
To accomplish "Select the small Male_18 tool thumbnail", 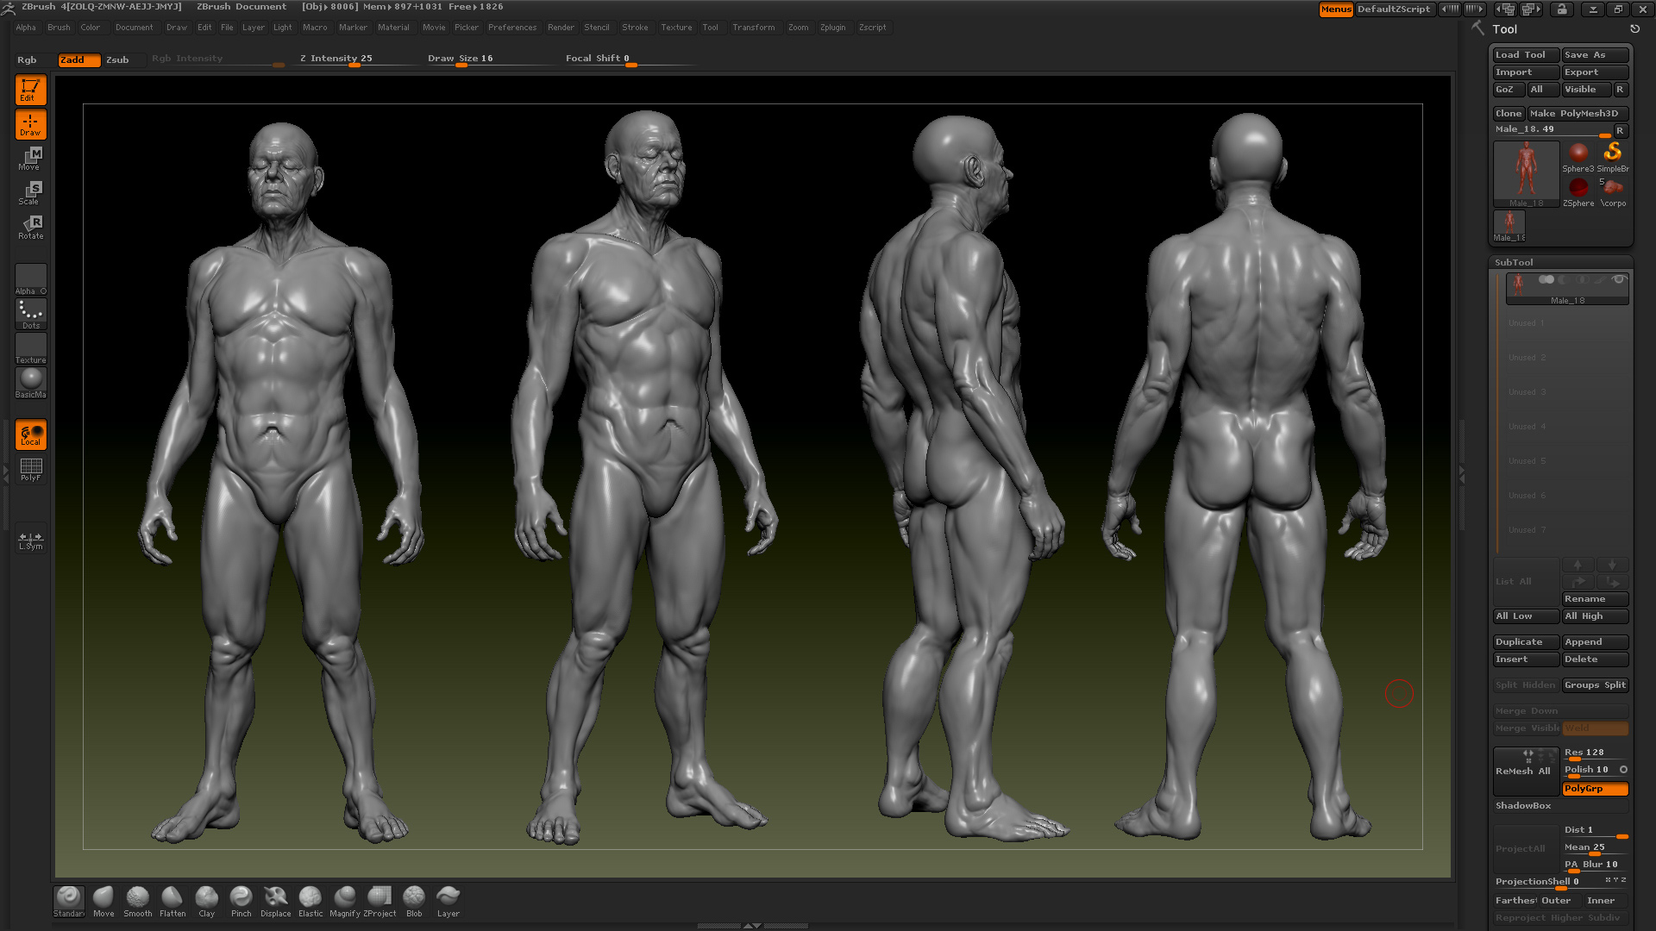I will click(x=1509, y=226).
